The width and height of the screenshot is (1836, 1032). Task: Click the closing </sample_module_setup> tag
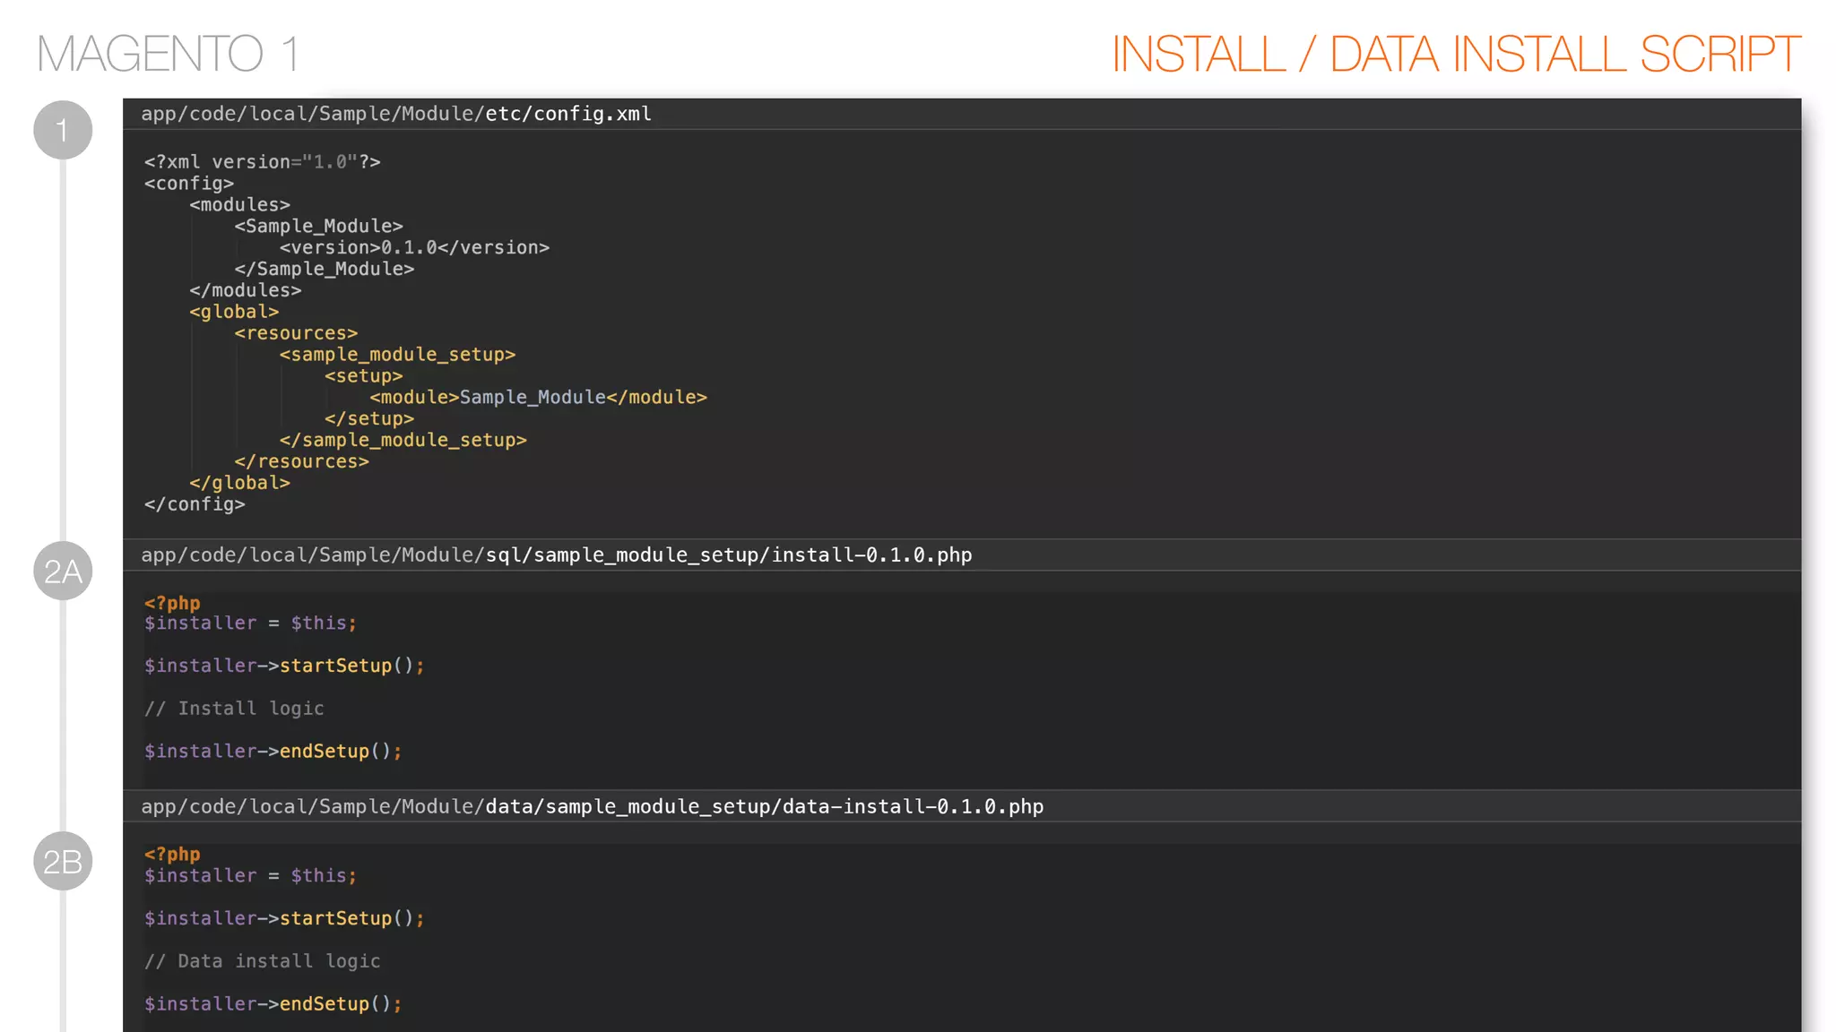(x=403, y=440)
